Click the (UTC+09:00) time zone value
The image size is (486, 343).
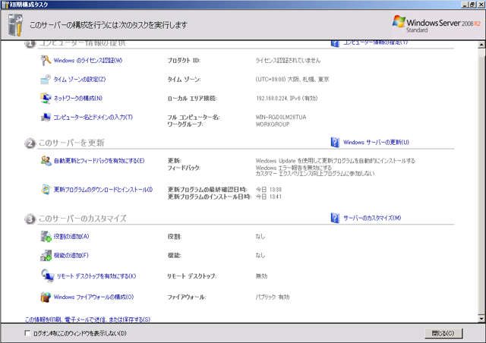[292, 80]
